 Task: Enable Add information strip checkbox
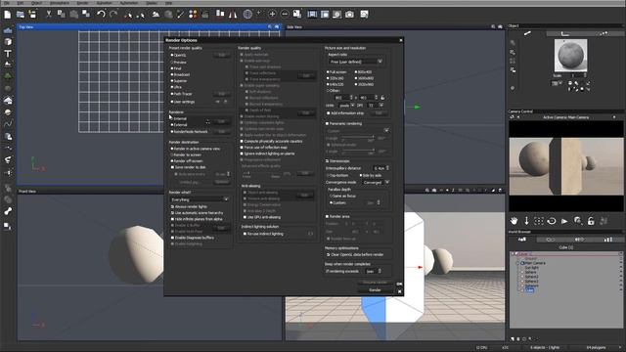coord(329,113)
